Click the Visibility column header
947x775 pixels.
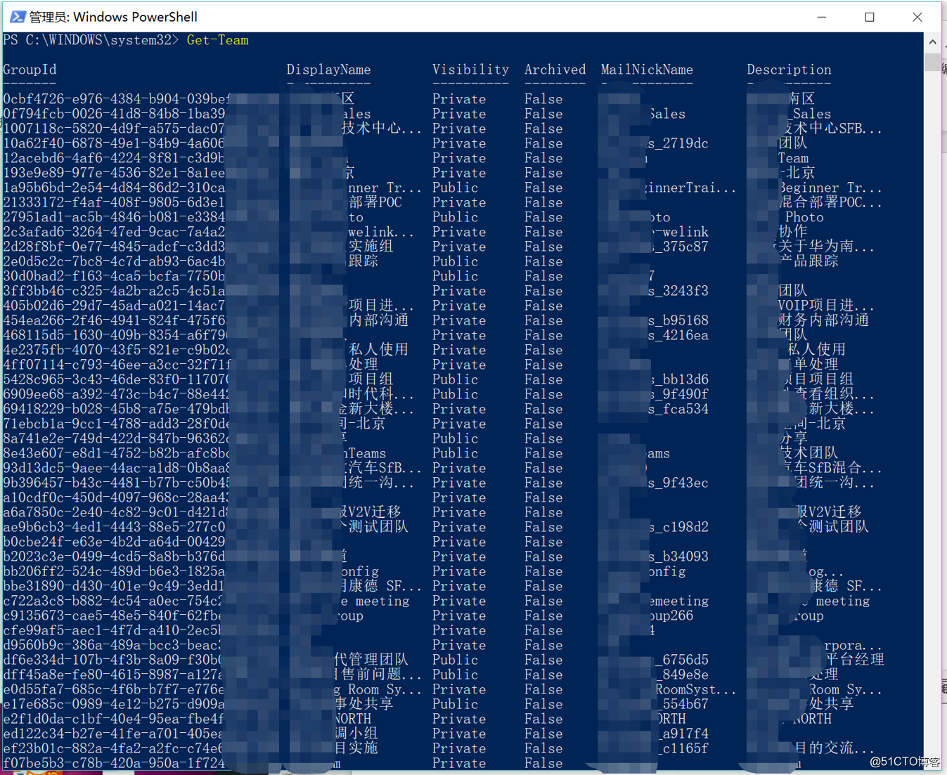click(x=470, y=70)
